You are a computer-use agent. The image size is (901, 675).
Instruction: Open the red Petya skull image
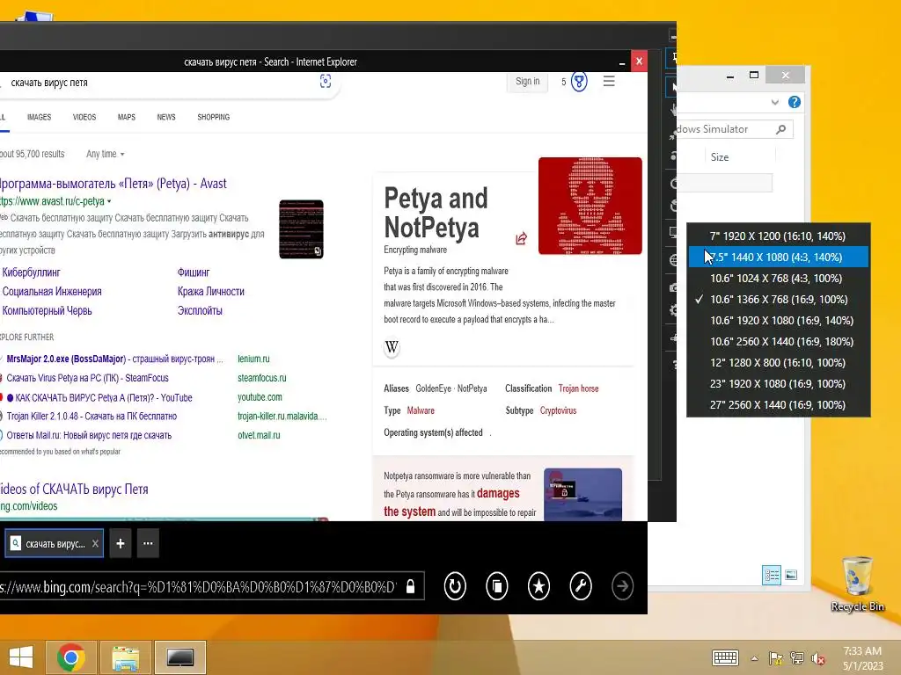point(590,206)
